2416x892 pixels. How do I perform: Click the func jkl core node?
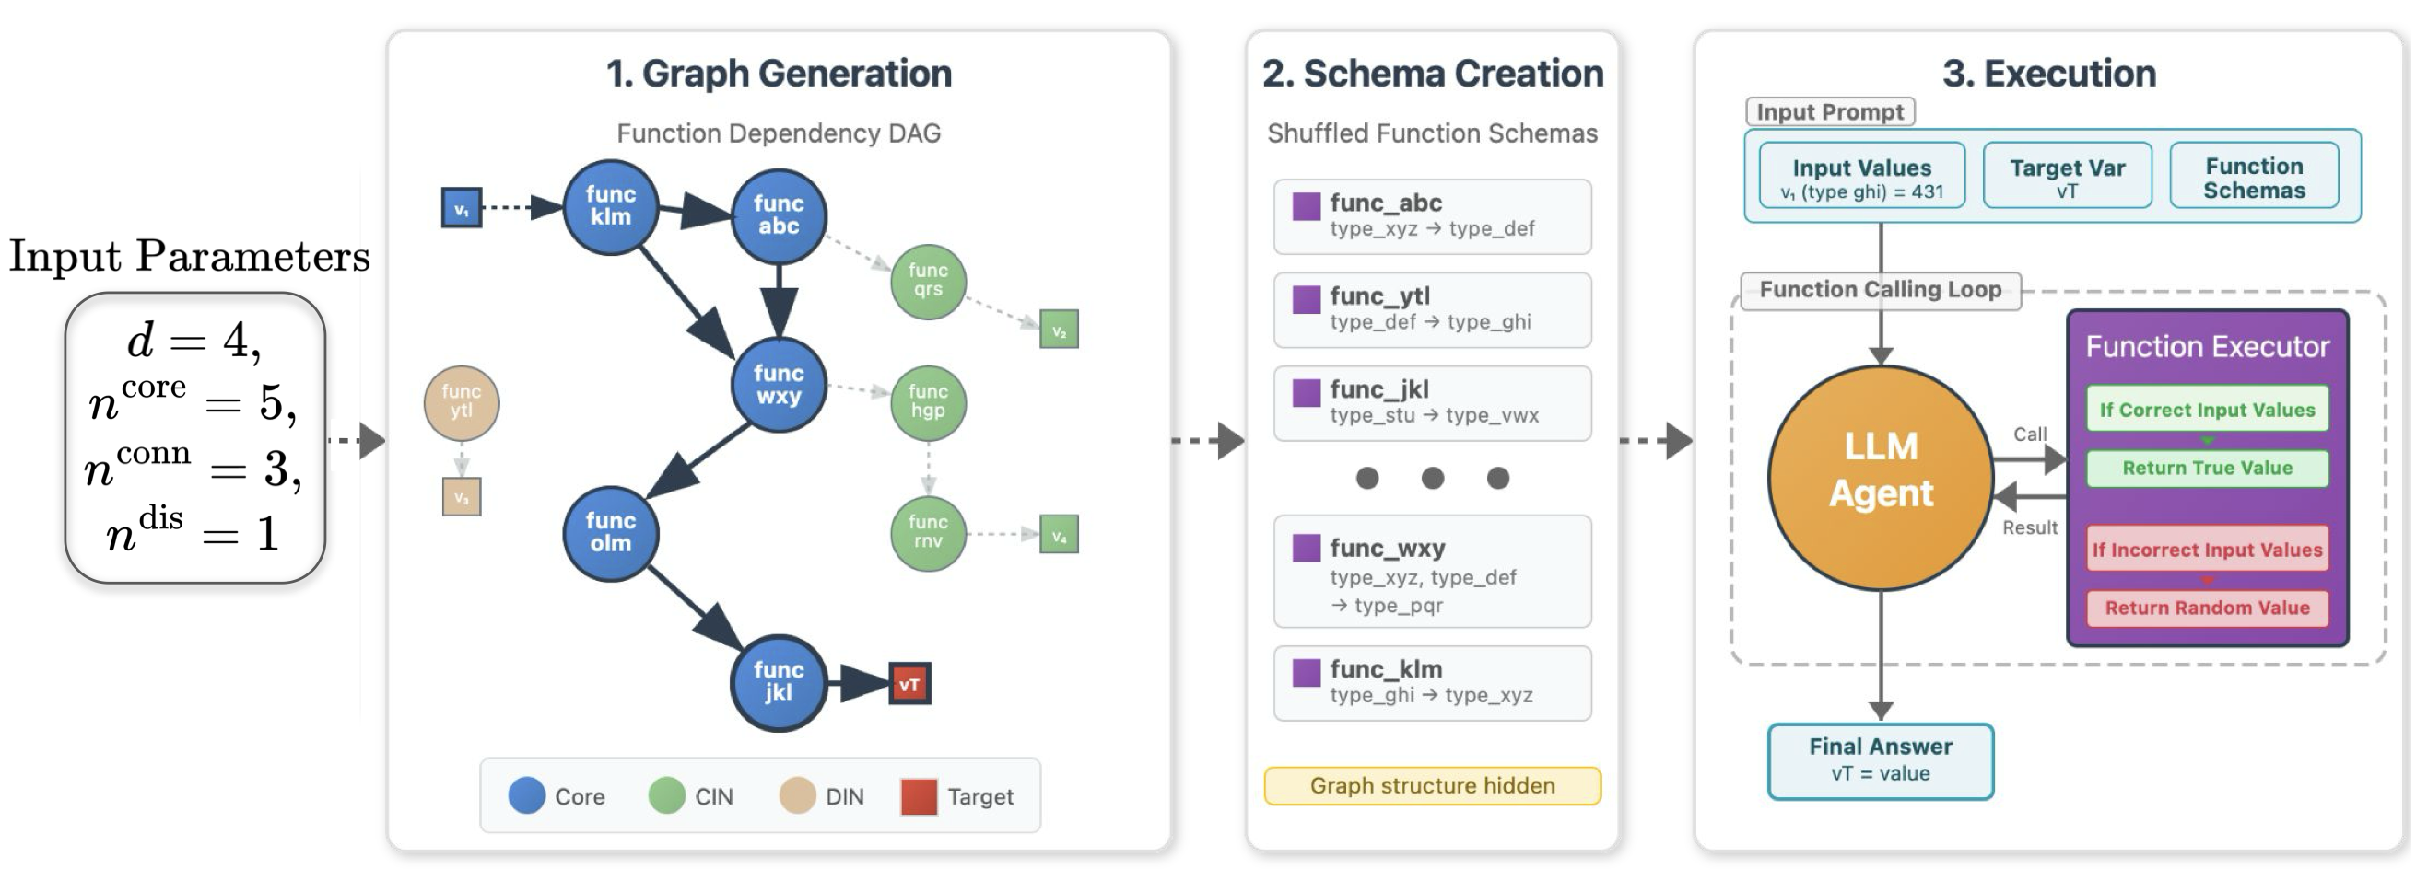pos(779,682)
